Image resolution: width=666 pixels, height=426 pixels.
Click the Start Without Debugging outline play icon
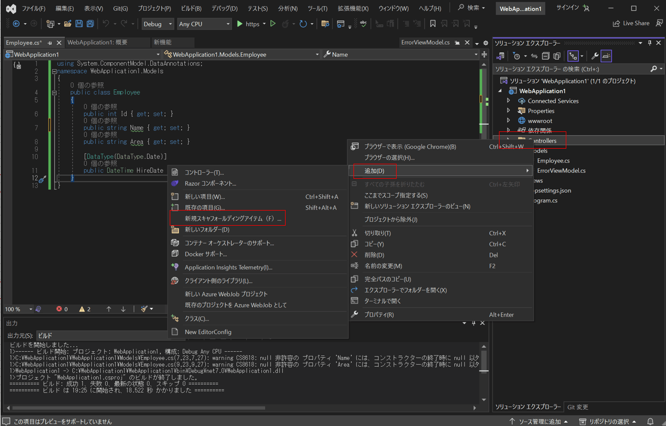tap(273, 24)
